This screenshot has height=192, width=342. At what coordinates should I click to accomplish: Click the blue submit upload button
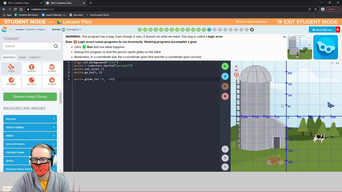click(x=225, y=76)
